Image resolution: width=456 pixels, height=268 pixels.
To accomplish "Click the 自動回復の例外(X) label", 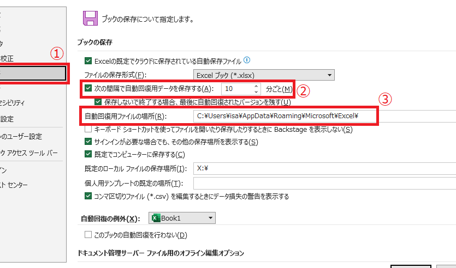I will (110, 218).
